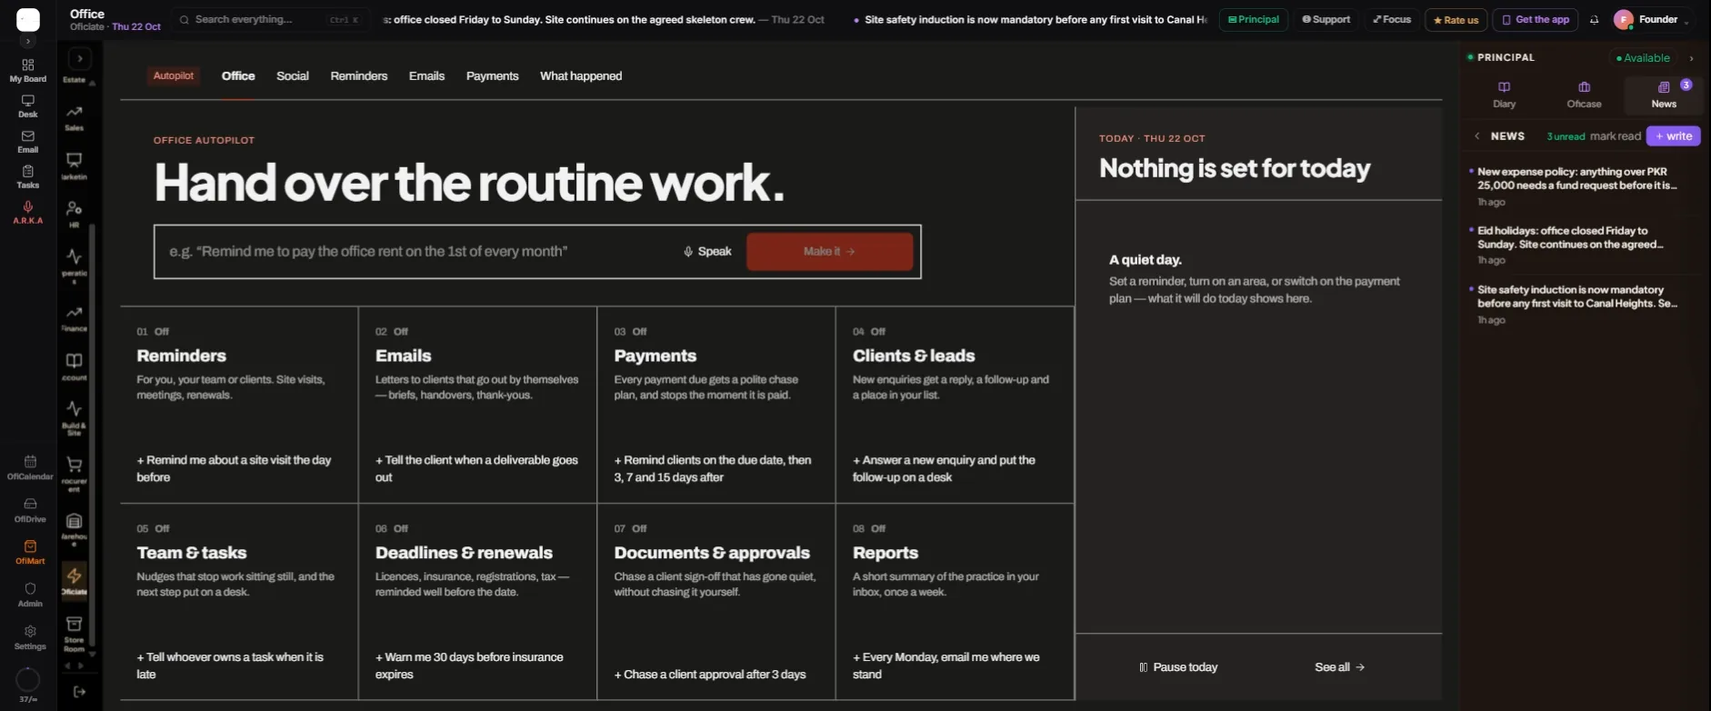The image size is (1711, 711).
Task: Open the Payments tab
Action: click(492, 76)
